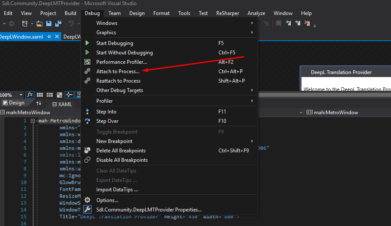The width and height of the screenshot is (391, 226).
Task: Go to previous bookmark icon
Action: click(289, 24)
